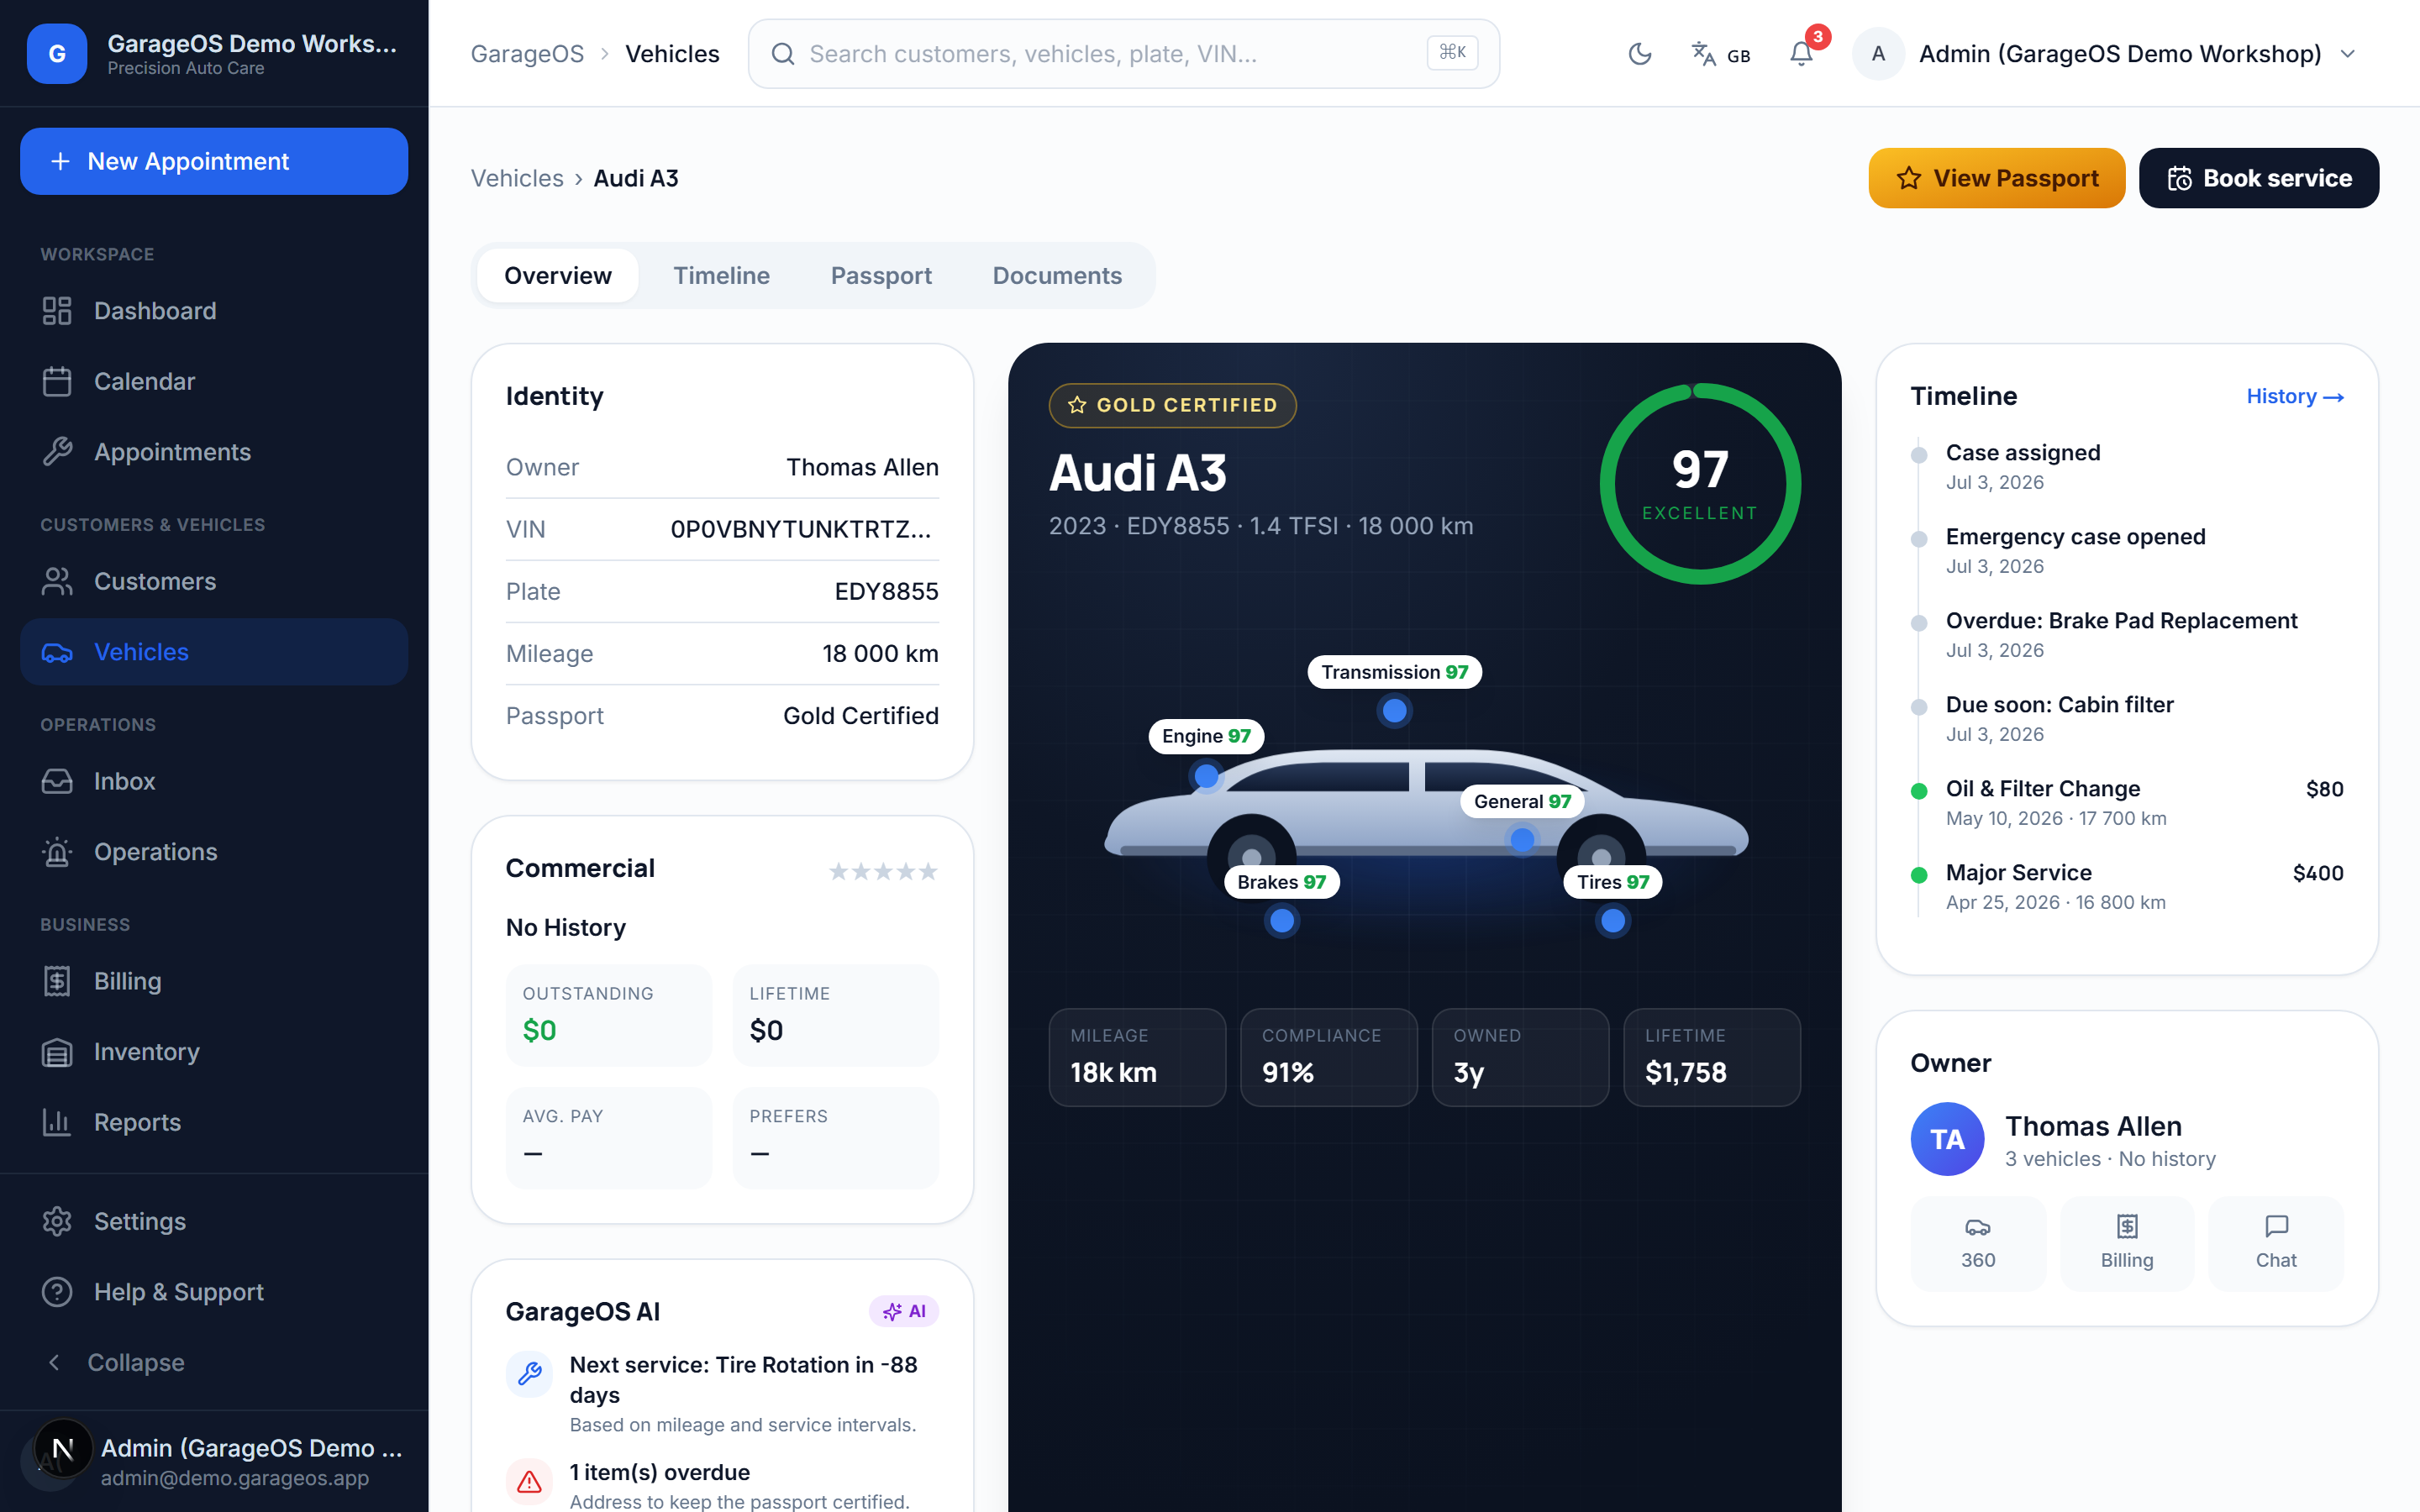The width and height of the screenshot is (2420, 1512).
Task: Go to Billing in the sidebar
Action: [x=213, y=981]
